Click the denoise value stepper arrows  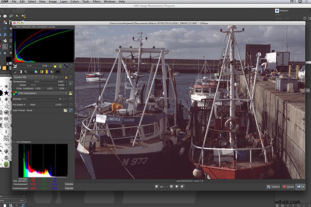coord(67,99)
